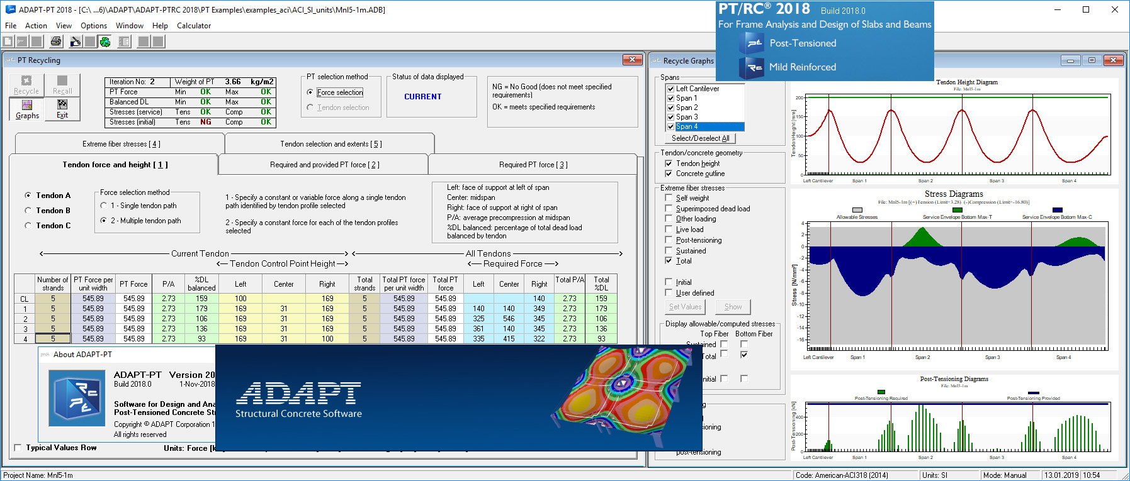Image resolution: width=1130 pixels, height=481 pixels.
Task: Click the Project Name: Mnl5-1m status text
Action: [38, 475]
